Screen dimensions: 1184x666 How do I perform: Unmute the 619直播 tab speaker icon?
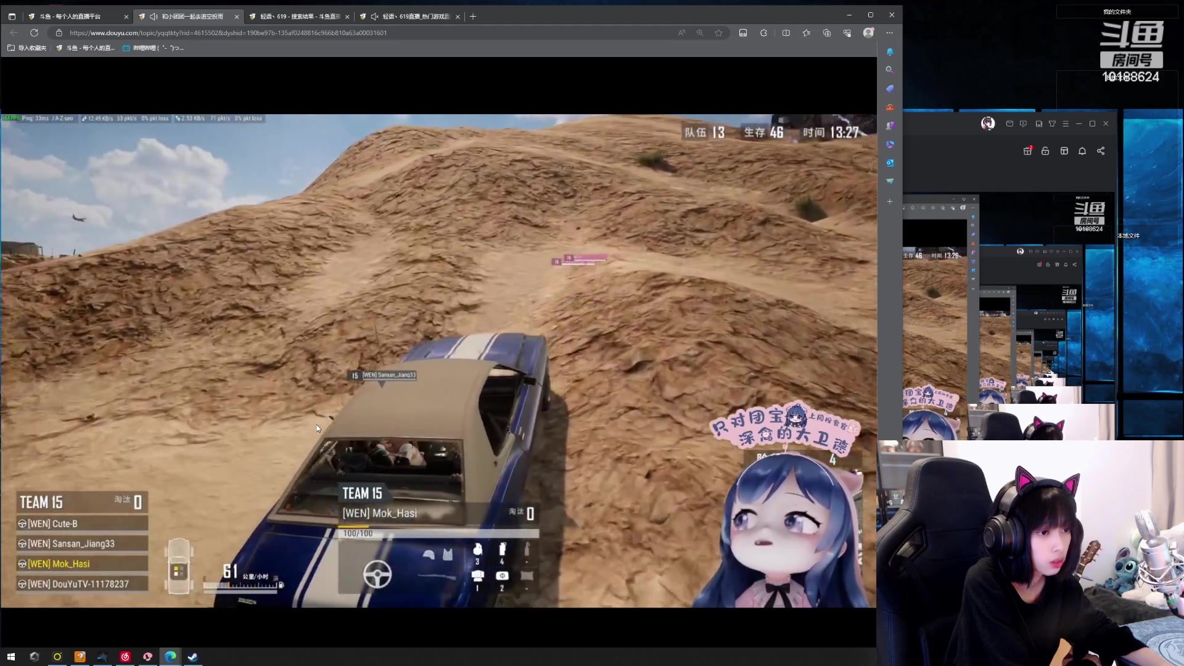[x=374, y=17]
